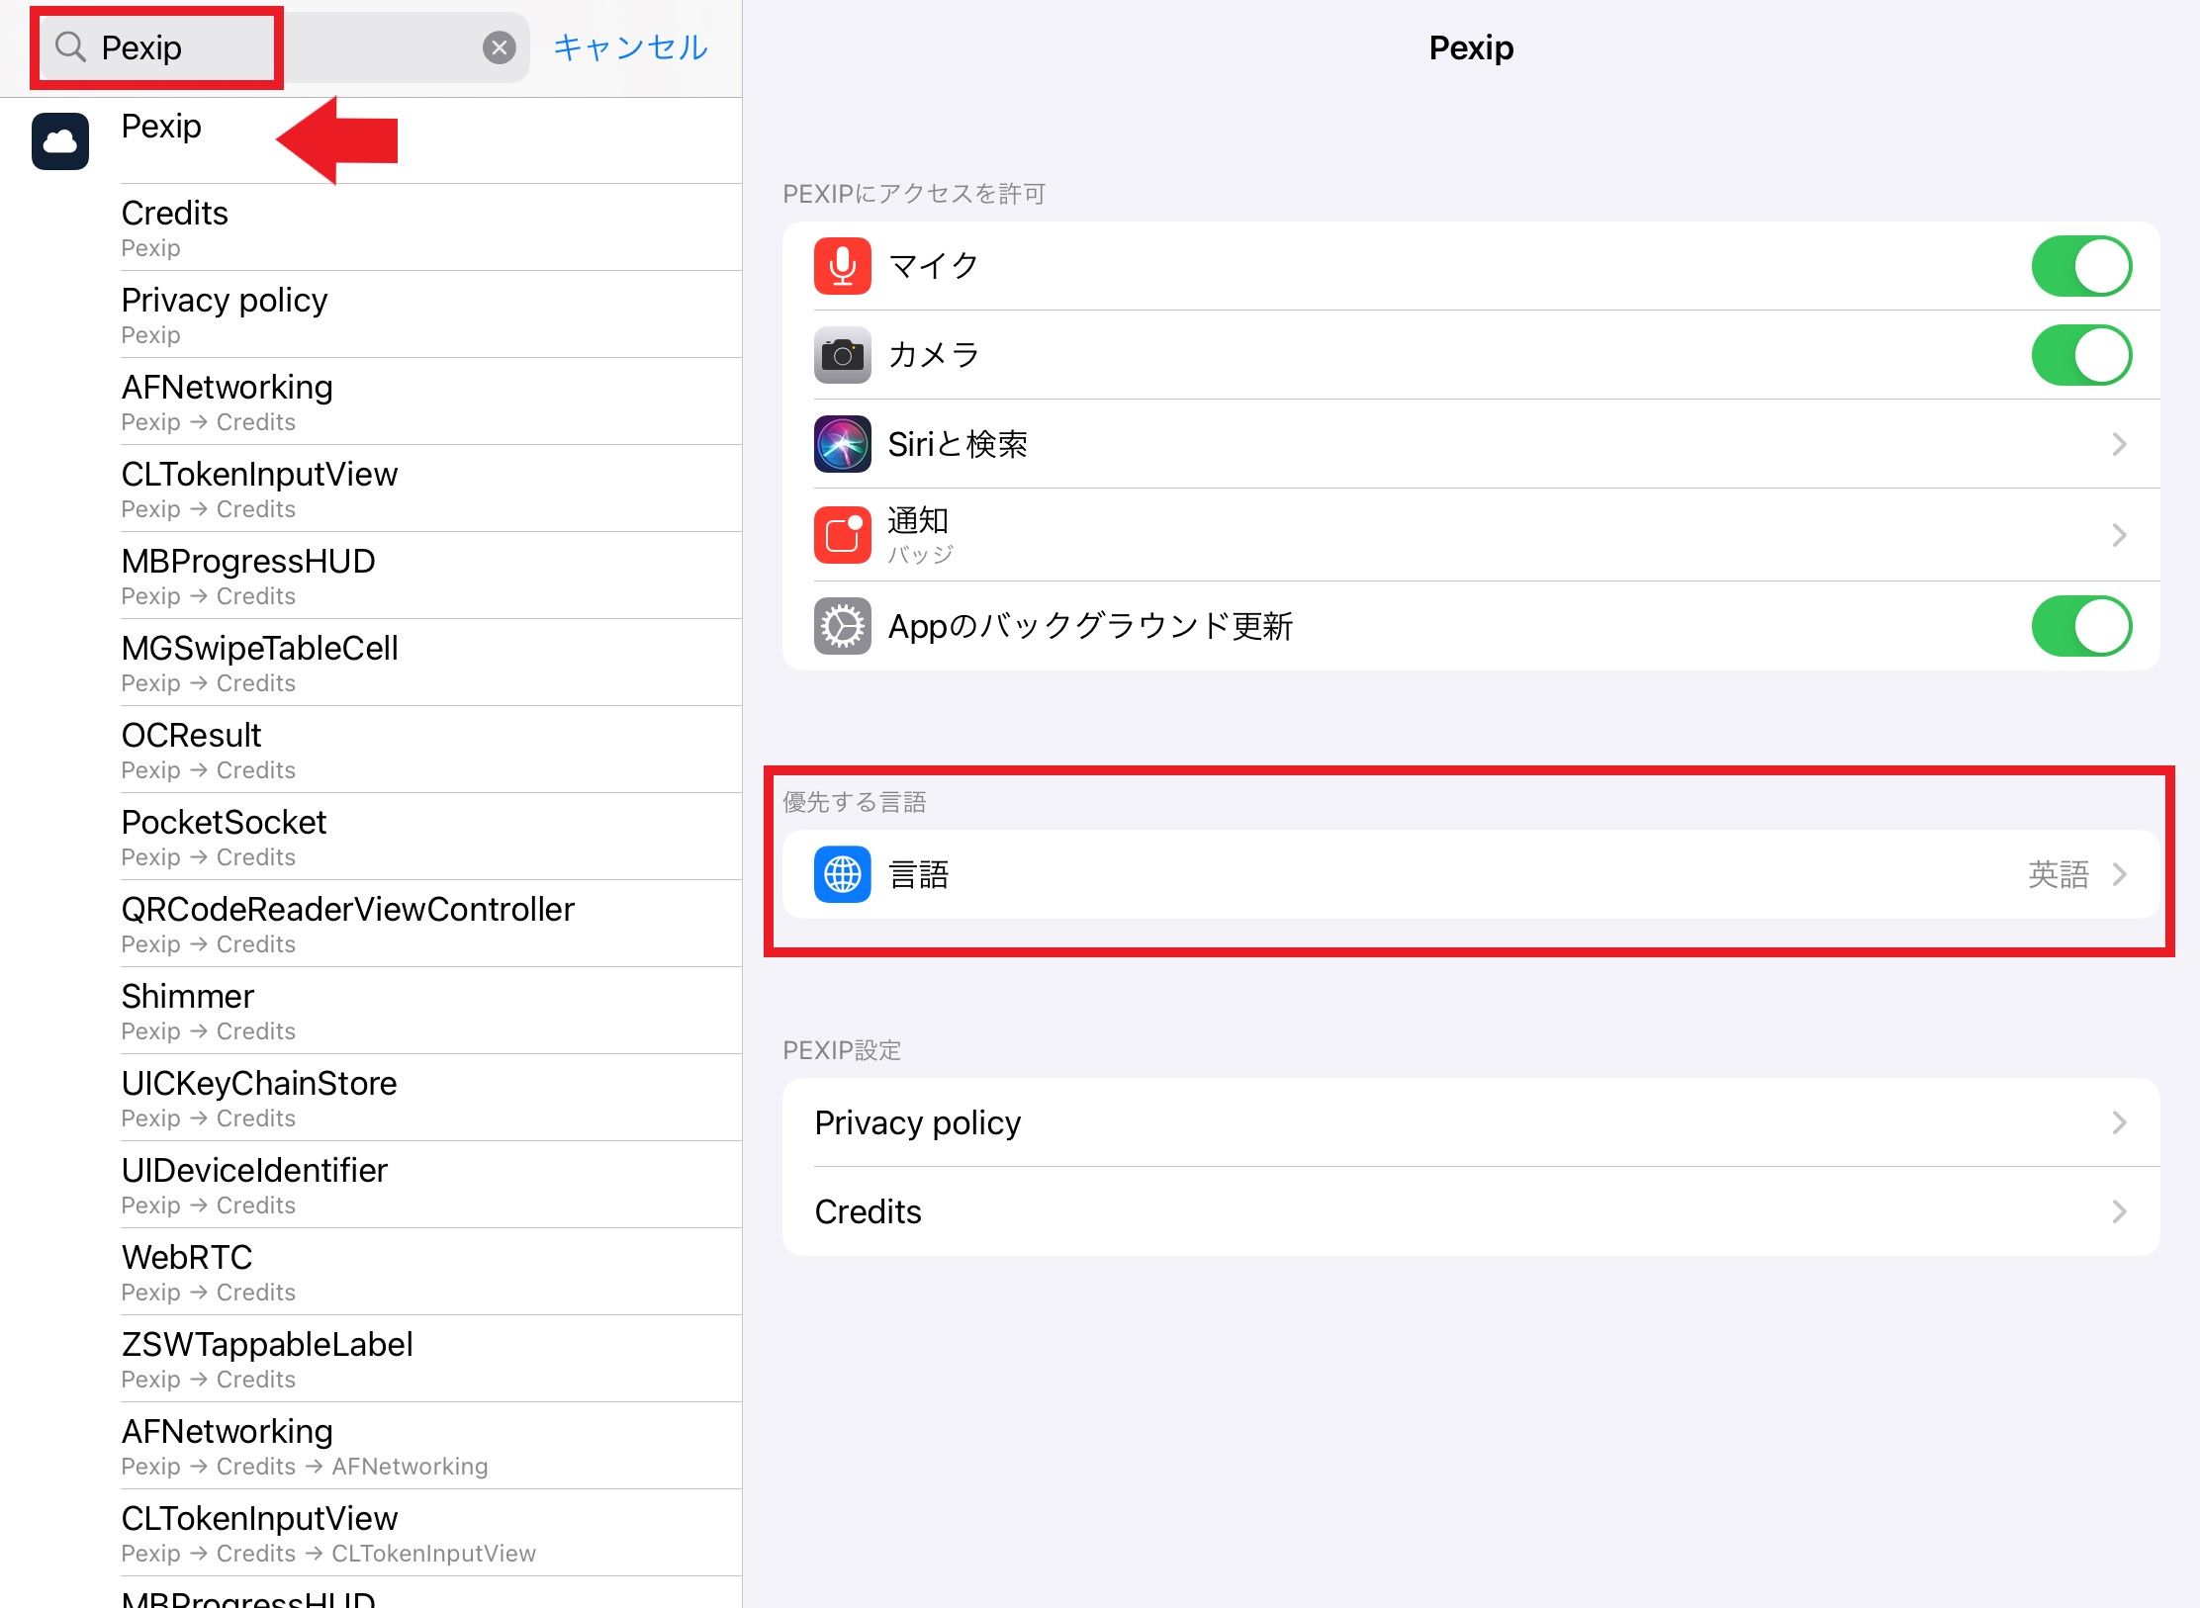The height and width of the screenshot is (1608, 2200).
Task: Click the background refresh gear icon
Action: tap(843, 626)
